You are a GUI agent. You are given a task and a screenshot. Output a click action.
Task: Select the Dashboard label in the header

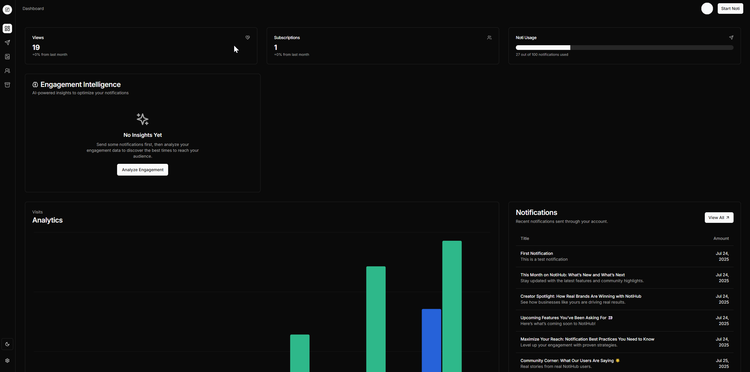[33, 9]
